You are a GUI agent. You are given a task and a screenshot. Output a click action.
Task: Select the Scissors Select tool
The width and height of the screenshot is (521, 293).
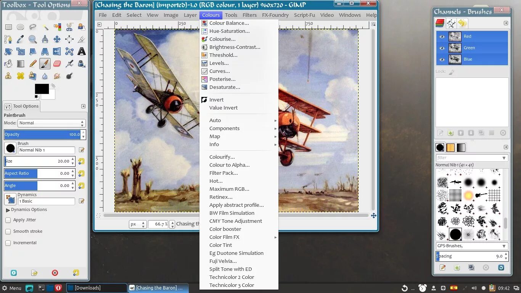click(69, 27)
